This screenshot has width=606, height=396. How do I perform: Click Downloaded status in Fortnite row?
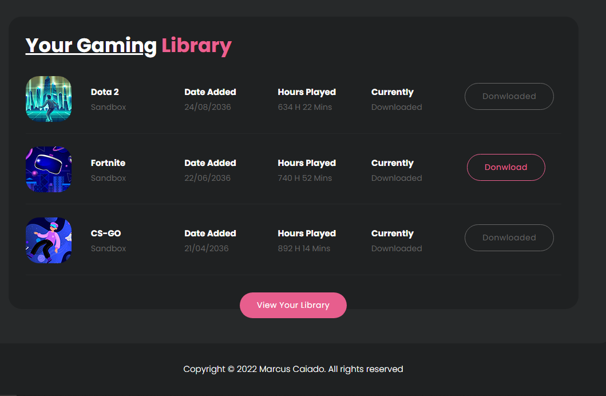coord(397,178)
